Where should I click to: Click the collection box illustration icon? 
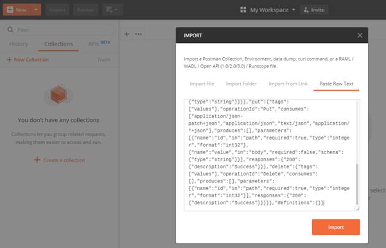(x=58, y=94)
